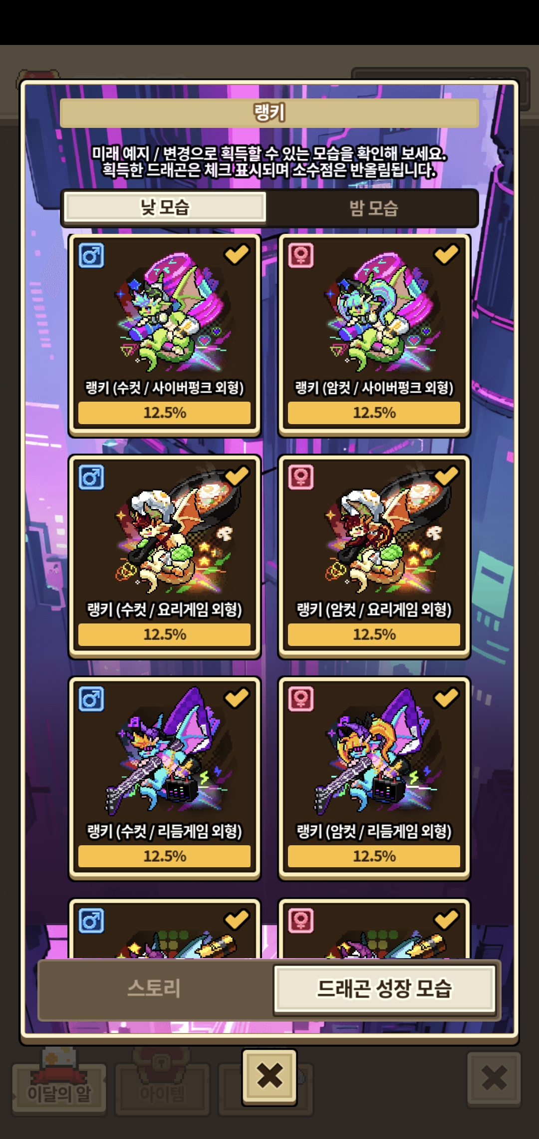Click male icon on 리듬게임 수컷 card
Image resolution: width=539 pixels, height=1139 pixels.
coord(91,699)
